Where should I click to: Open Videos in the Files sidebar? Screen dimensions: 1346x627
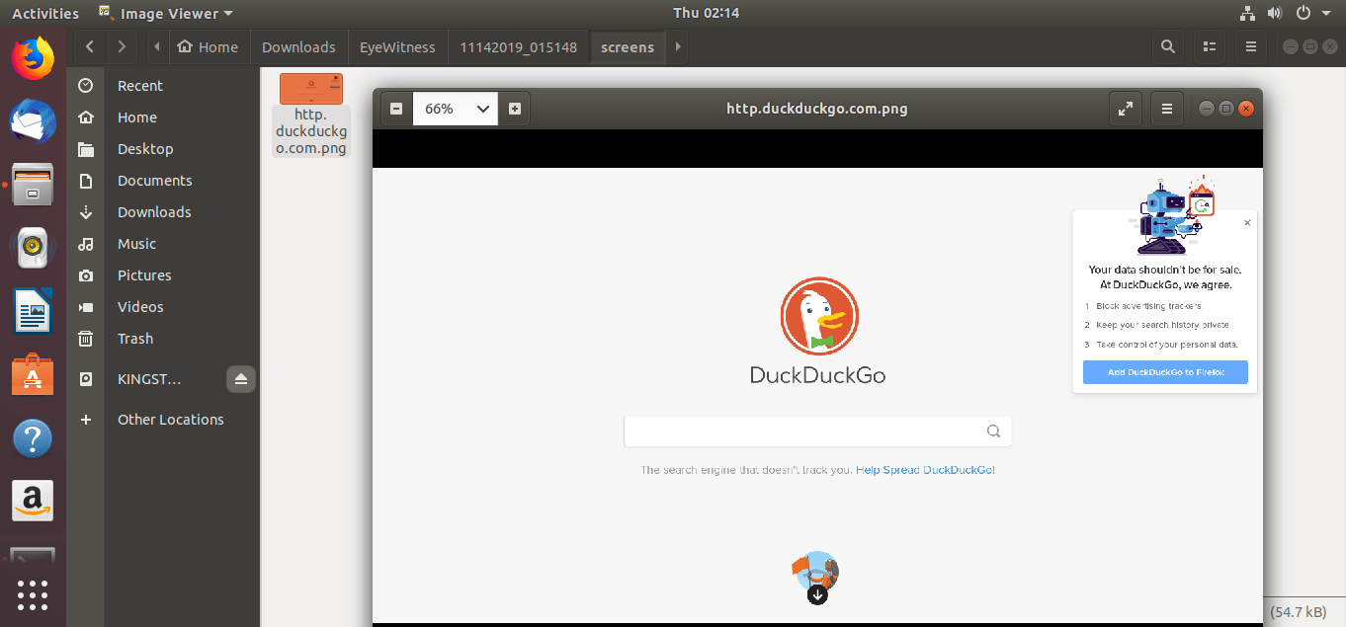pos(163,307)
